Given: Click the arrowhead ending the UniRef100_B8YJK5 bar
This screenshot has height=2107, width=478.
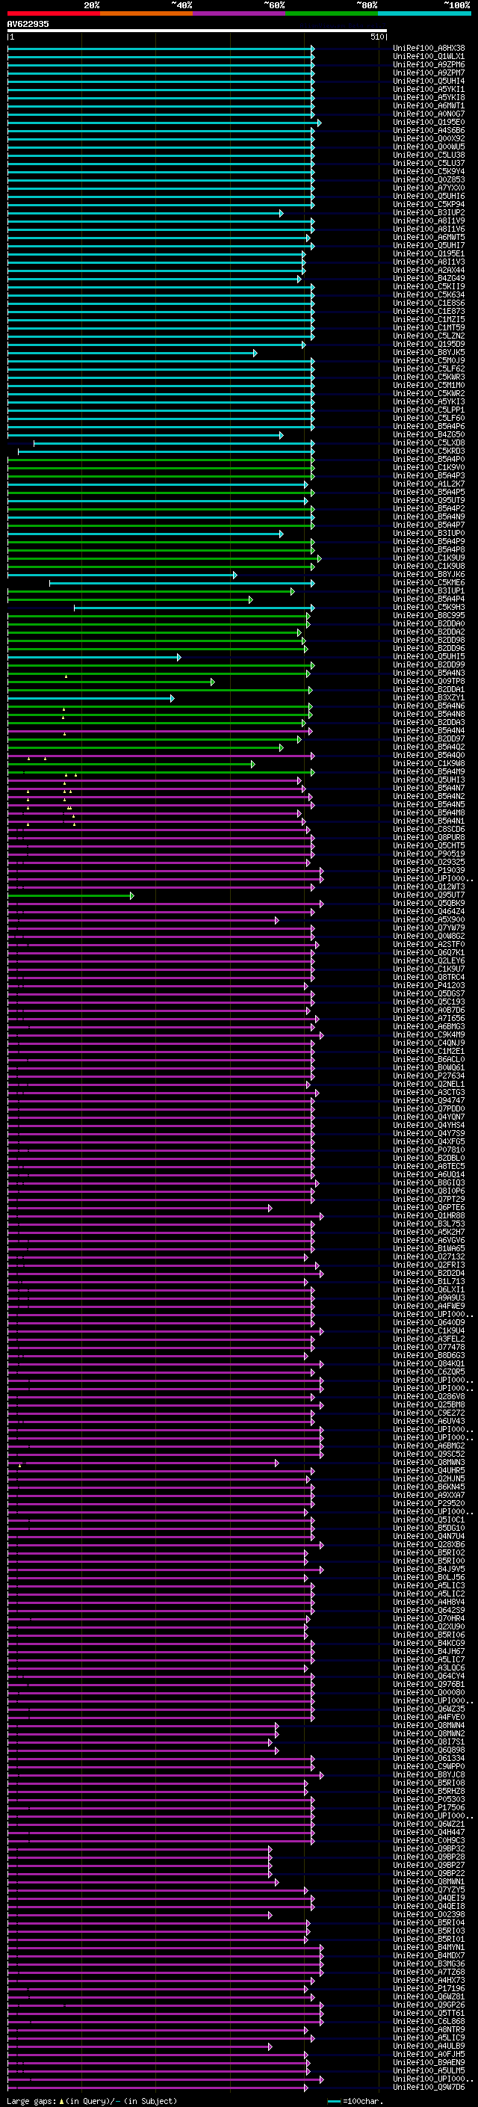Looking at the screenshot, I should pos(255,353).
